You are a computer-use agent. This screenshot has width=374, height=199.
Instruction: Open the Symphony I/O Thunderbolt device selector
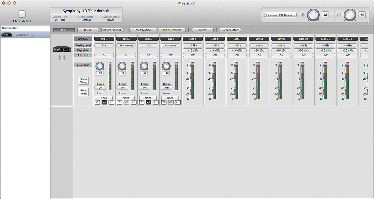280,15
